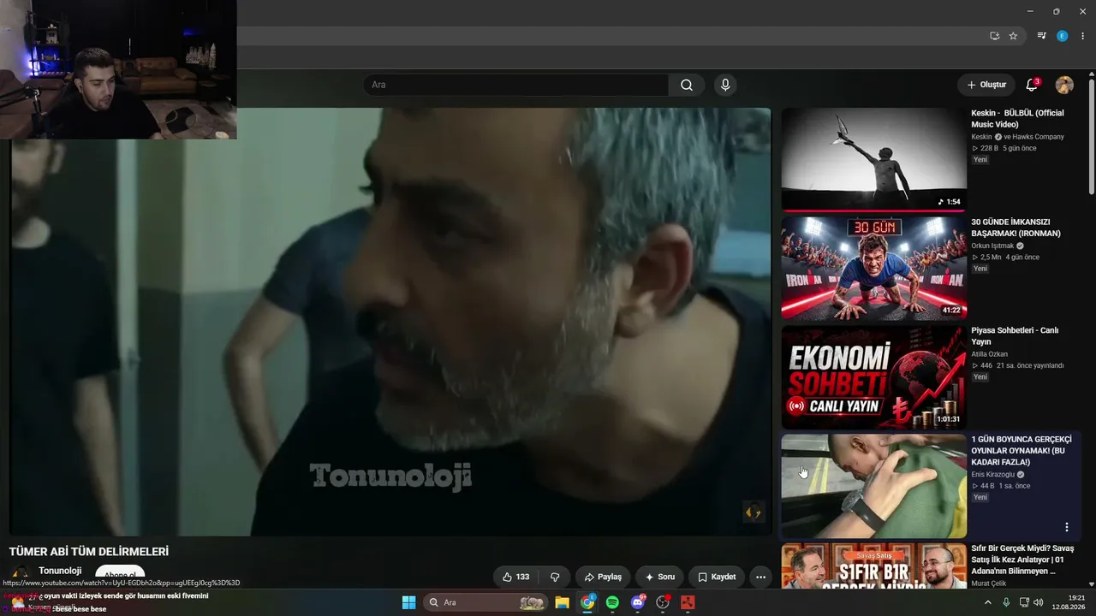The width and height of the screenshot is (1096, 616).
Task: Open Chrome media controls icon
Action: click(1041, 36)
